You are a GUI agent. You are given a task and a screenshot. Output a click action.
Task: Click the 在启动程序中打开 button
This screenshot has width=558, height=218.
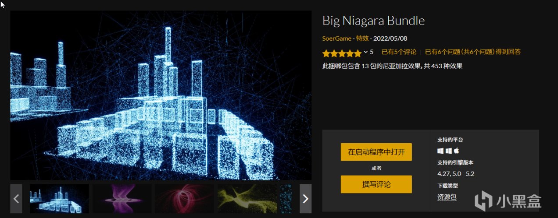point(376,152)
